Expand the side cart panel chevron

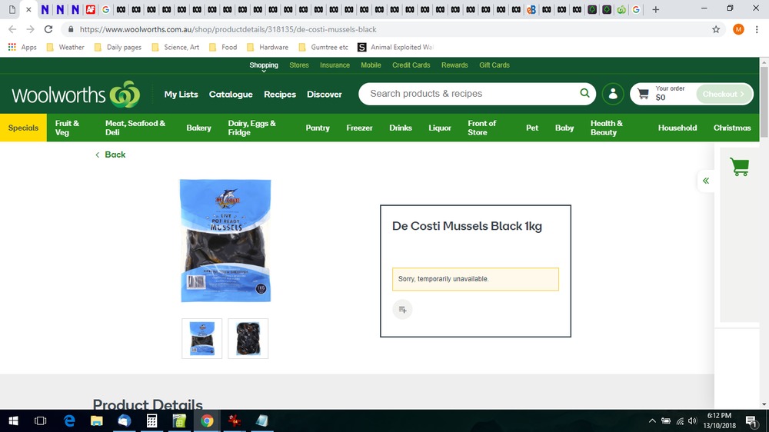click(705, 181)
